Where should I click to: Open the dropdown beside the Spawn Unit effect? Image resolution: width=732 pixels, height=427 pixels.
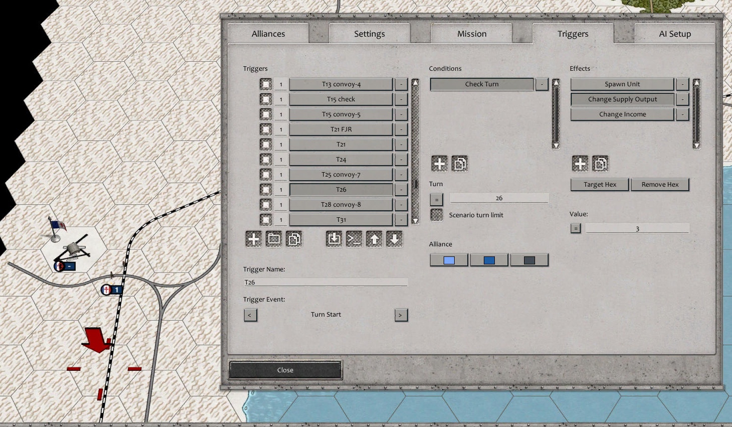coord(682,84)
